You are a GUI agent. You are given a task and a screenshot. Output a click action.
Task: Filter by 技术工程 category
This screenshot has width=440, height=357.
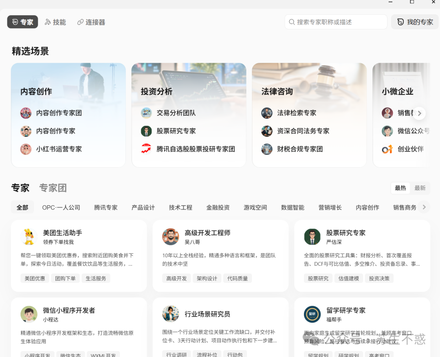(x=180, y=207)
